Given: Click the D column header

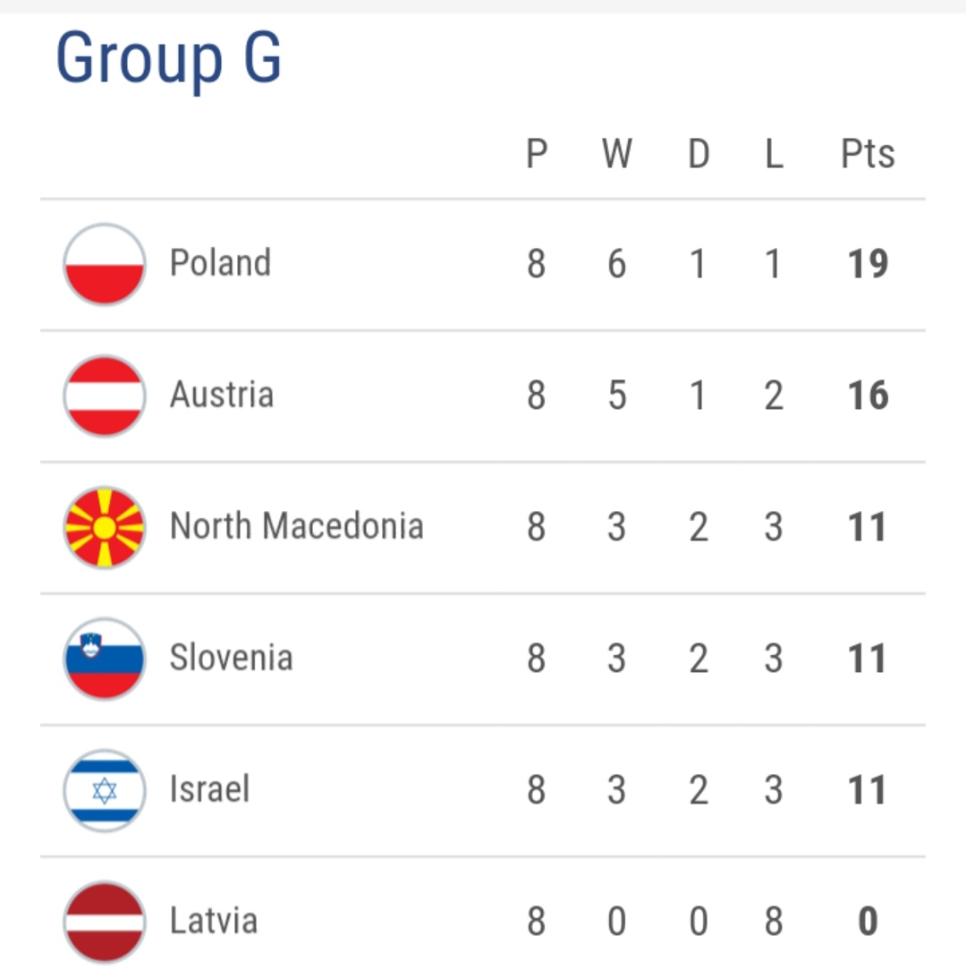Looking at the screenshot, I should (699, 155).
